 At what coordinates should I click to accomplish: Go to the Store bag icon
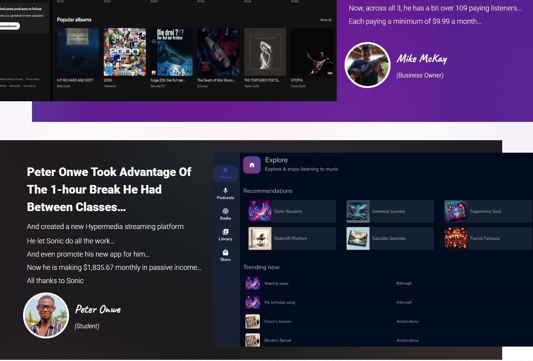[226, 252]
